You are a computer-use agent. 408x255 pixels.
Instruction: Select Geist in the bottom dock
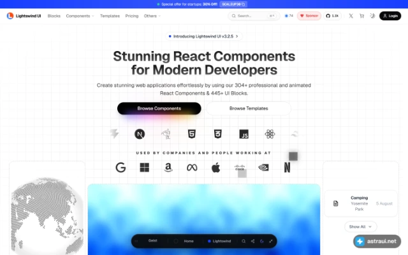click(x=153, y=241)
